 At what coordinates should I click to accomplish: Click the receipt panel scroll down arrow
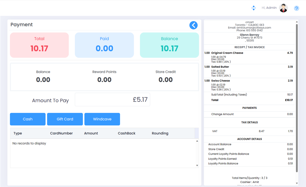[297, 183]
